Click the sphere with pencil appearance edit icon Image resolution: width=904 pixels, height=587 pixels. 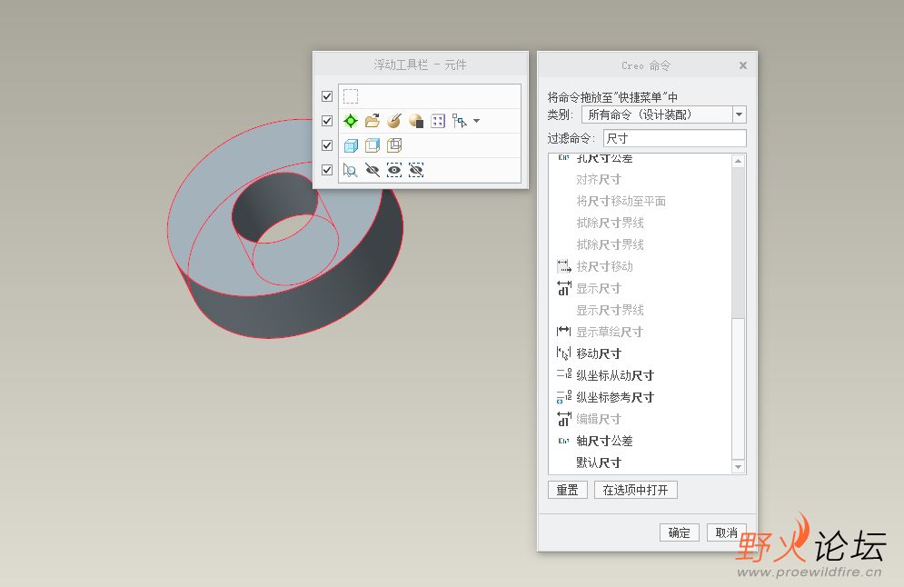394,121
